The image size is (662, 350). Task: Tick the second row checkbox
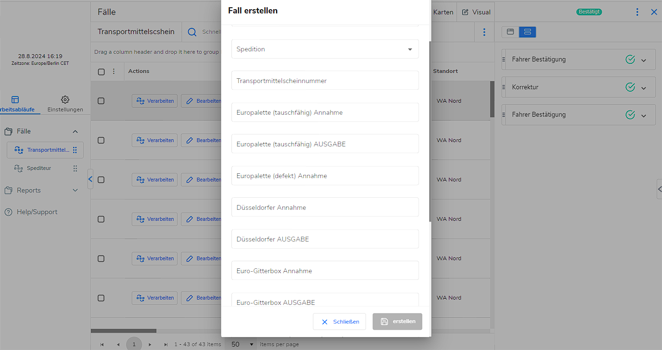tap(101, 140)
